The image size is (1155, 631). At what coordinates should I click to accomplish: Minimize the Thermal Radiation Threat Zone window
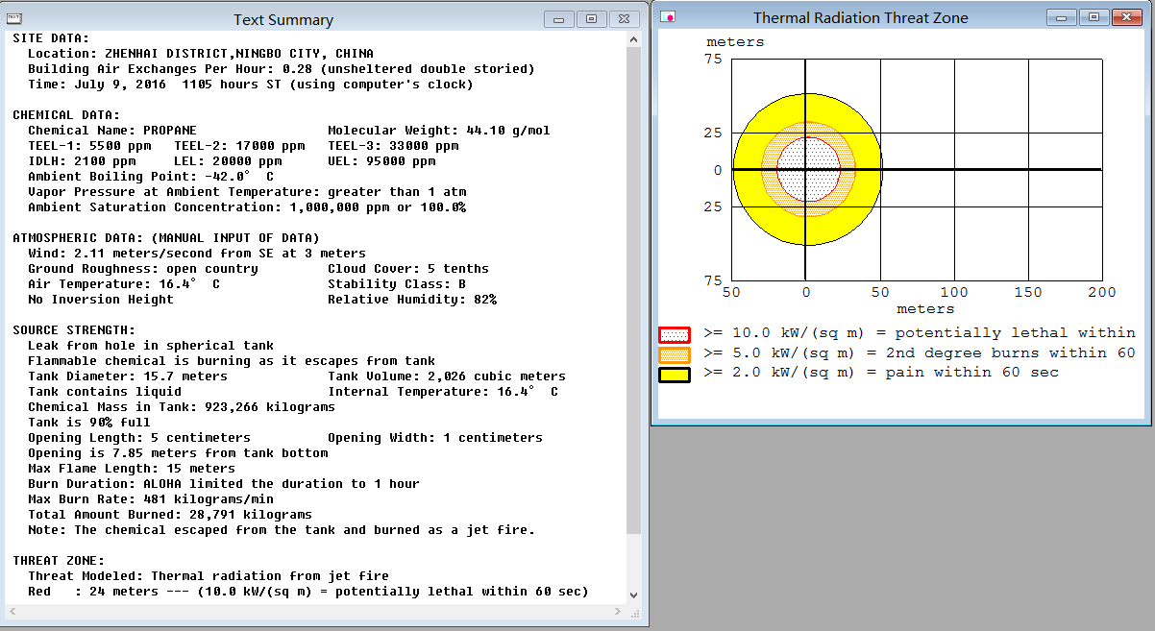tap(1062, 17)
